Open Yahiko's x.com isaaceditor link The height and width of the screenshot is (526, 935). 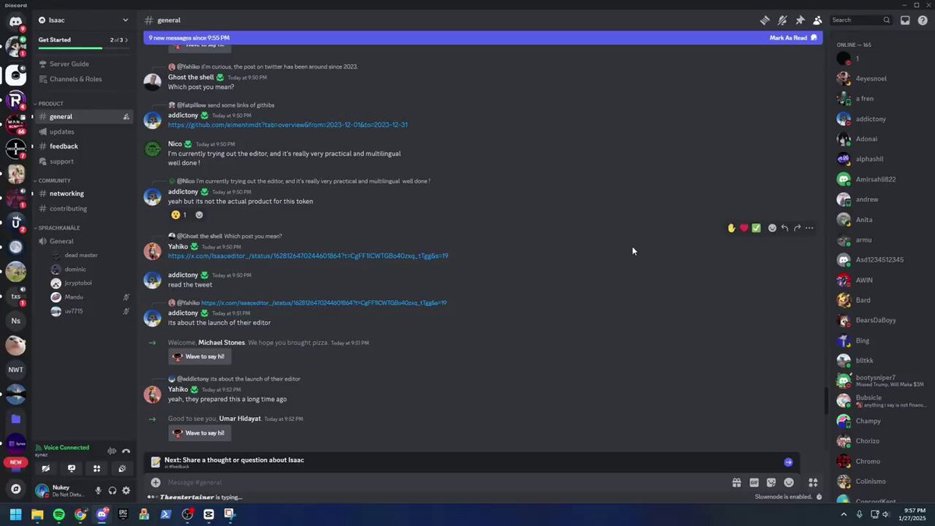point(308,256)
